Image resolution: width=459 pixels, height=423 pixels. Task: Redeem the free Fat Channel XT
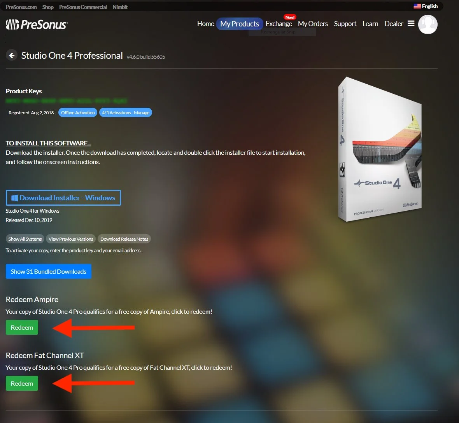[x=22, y=383]
